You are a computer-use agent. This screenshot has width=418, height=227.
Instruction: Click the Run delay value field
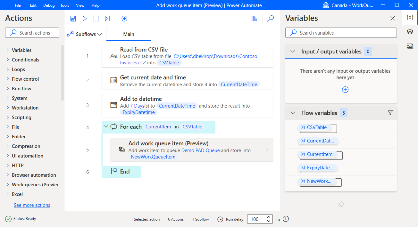[256, 219]
